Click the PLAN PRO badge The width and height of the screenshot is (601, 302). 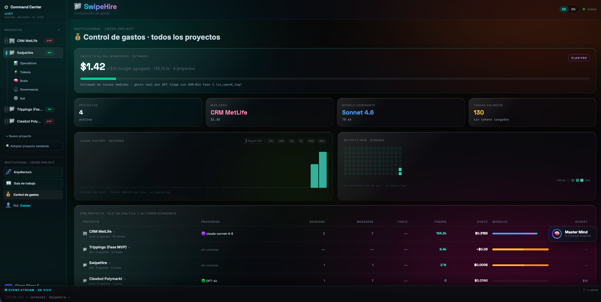click(579, 58)
